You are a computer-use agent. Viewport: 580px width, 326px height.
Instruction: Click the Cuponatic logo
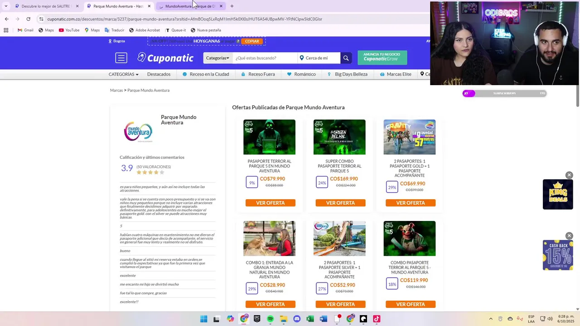click(x=165, y=58)
